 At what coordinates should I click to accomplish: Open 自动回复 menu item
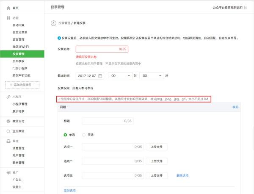19,25
